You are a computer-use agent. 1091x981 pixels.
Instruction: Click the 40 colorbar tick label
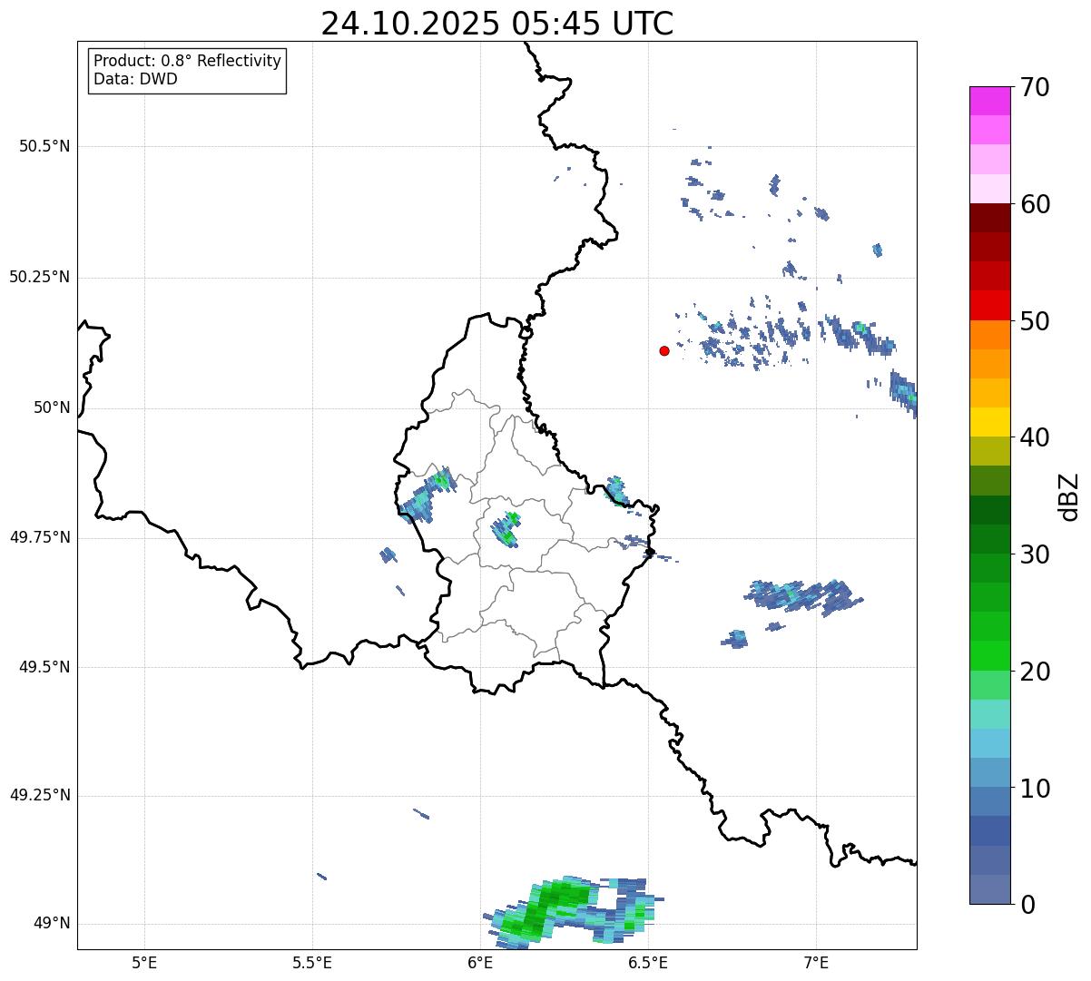[1035, 437]
